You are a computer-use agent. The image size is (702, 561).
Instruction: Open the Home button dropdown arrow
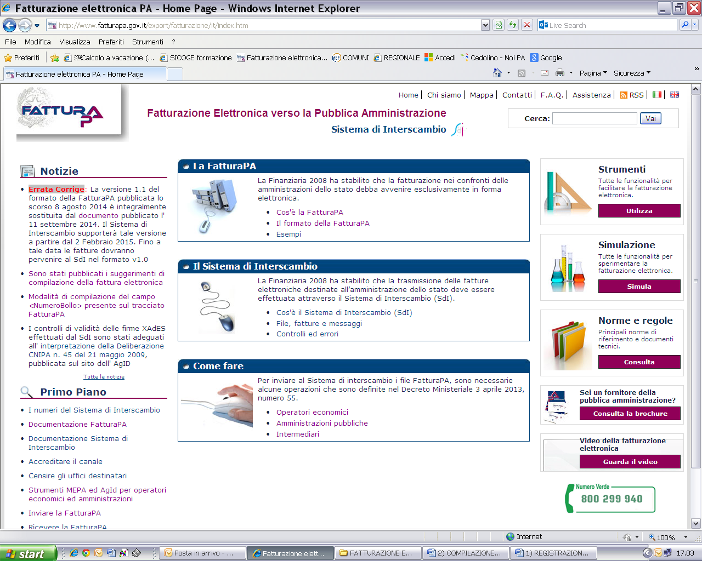pyautogui.click(x=508, y=73)
